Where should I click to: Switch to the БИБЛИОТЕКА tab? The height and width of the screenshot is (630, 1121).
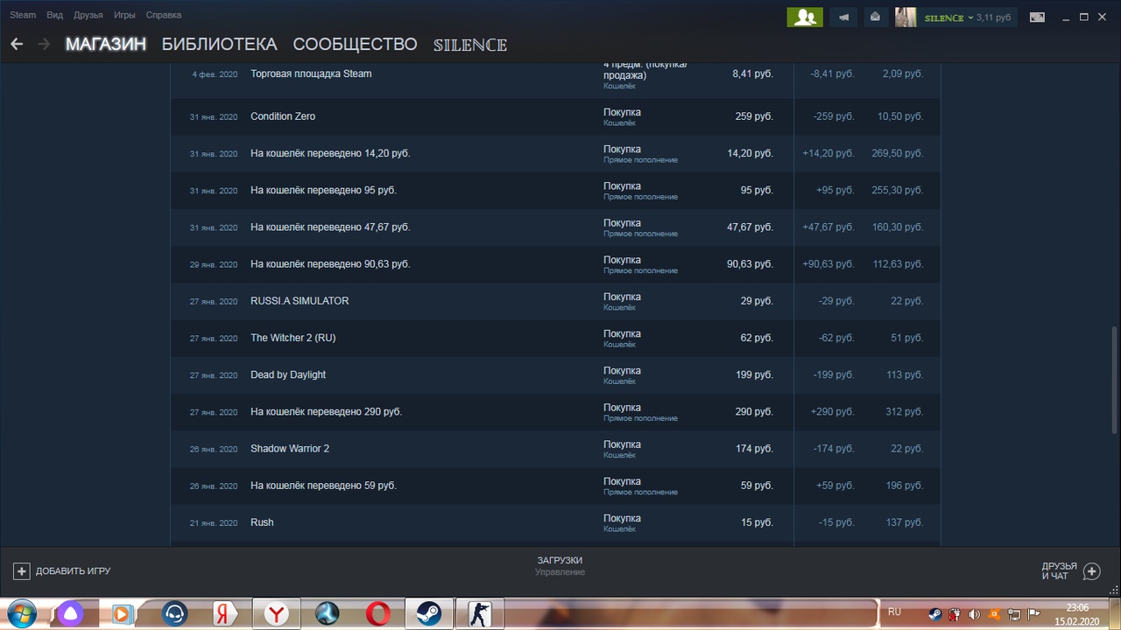pyautogui.click(x=219, y=44)
